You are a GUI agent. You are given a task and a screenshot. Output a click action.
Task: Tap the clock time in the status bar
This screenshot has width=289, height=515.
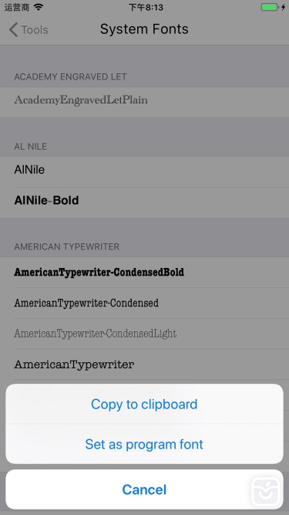146,7
